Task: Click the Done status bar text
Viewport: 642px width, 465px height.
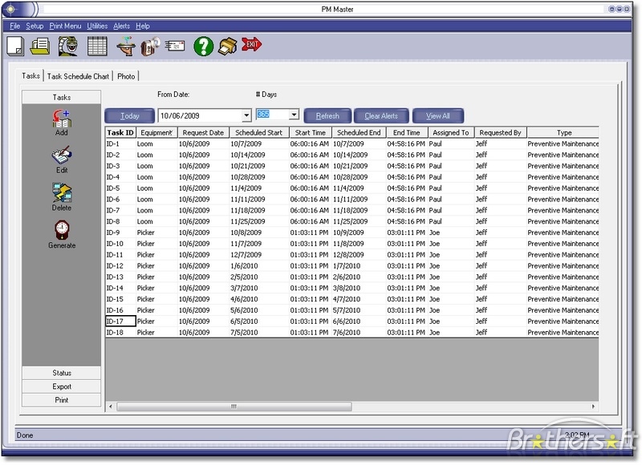Action: coord(25,435)
